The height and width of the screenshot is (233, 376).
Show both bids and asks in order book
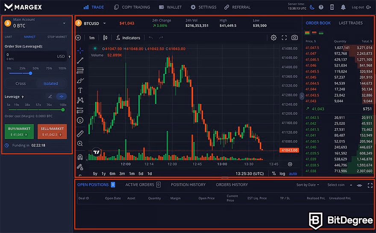click(x=307, y=33)
